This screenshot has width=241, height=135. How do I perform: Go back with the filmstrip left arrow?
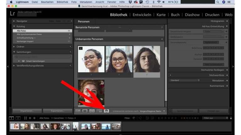click(x=30, y=118)
